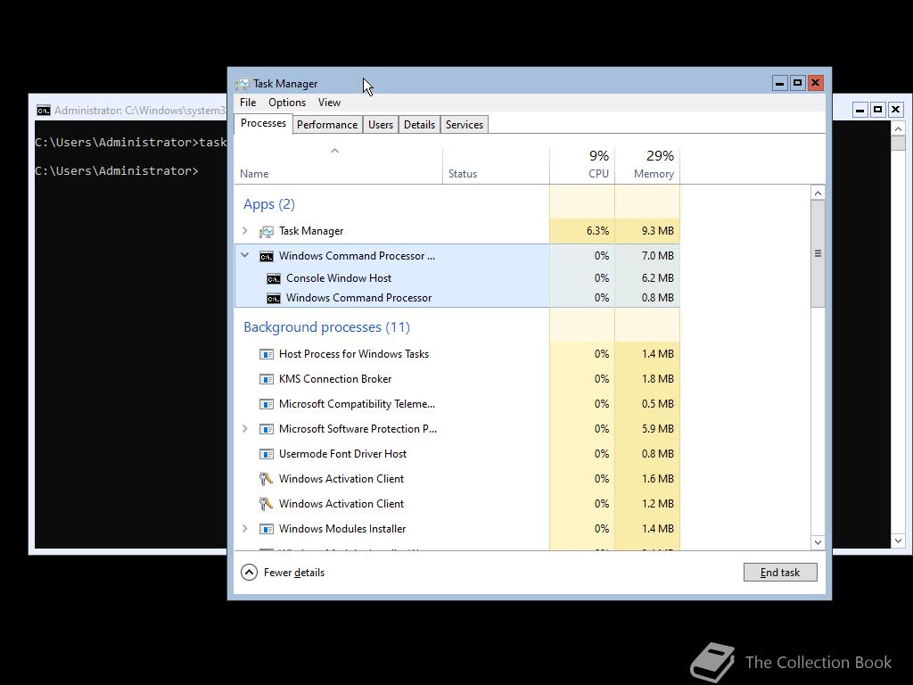Click the Fewer details link

click(294, 573)
